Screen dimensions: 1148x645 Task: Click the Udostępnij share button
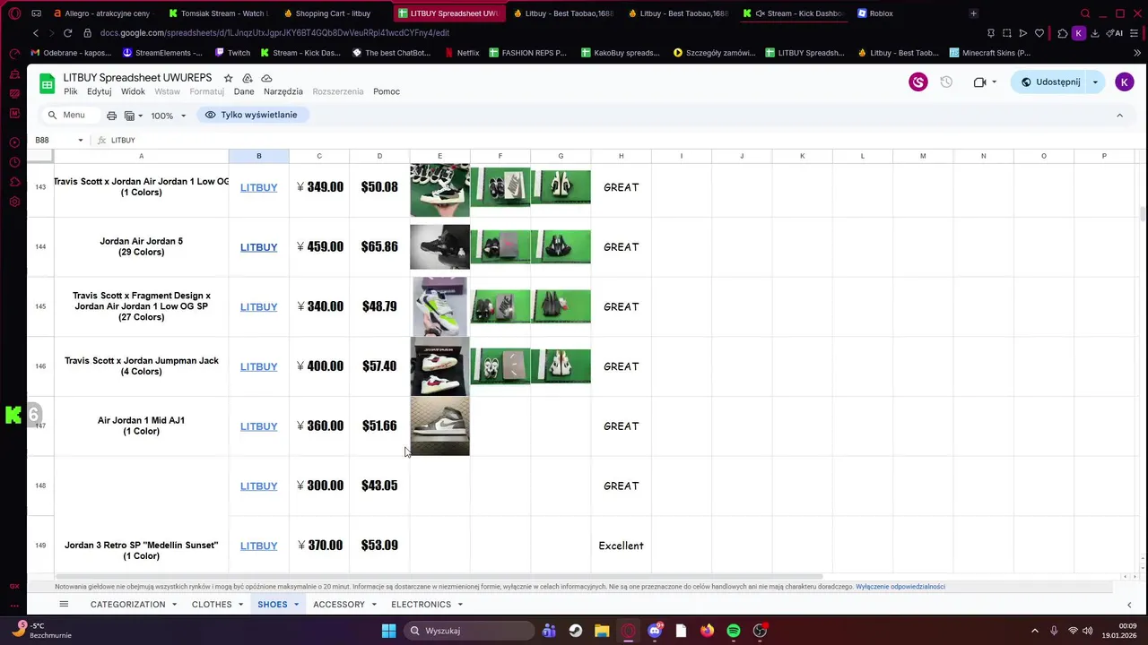click(x=1049, y=82)
